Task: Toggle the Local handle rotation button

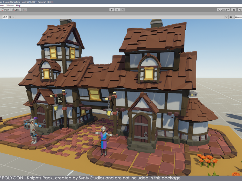Action: pos(16,10)
